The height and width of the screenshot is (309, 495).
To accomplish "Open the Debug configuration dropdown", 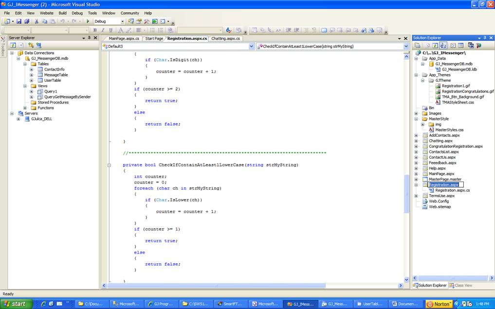I will tap(122, 21).
